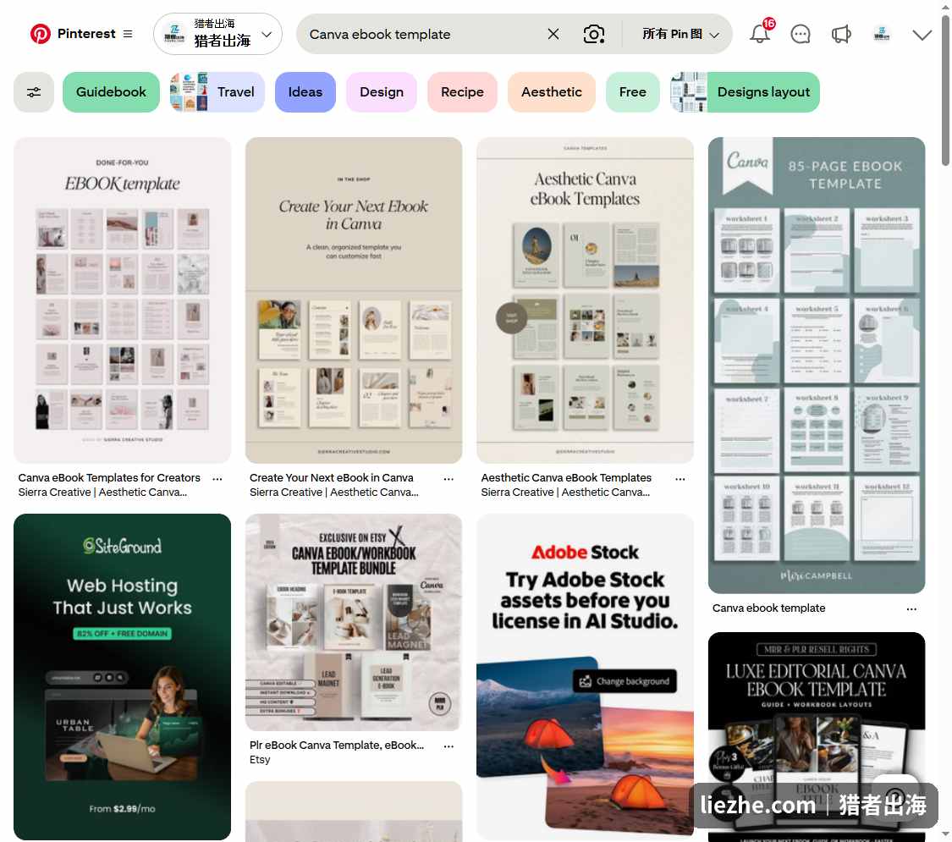Select the Aesthetic filter chip
The width and height of the screenshot is (952, 842).
coord(551,92)
